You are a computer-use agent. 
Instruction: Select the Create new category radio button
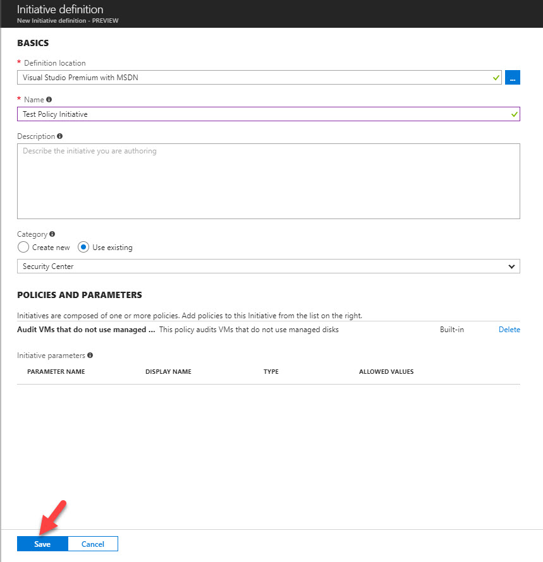[x=23, y=248]
